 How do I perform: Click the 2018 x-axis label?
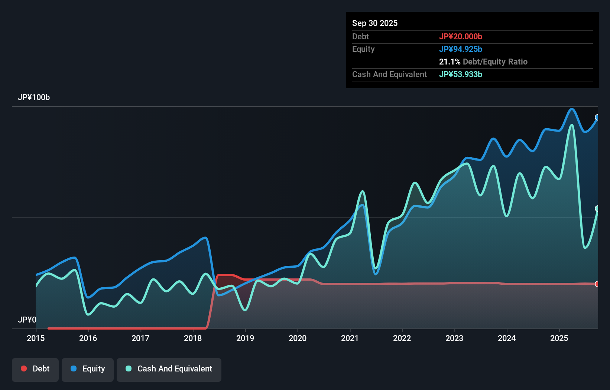193,338
